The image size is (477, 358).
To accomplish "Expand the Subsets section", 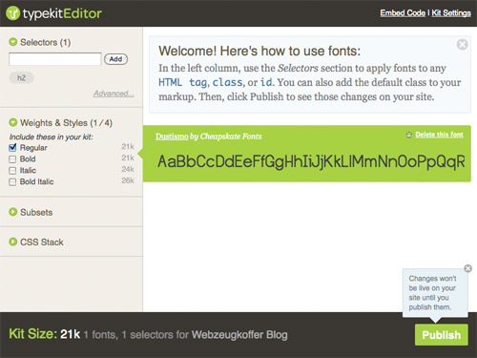I will click(x=13, y=212).
